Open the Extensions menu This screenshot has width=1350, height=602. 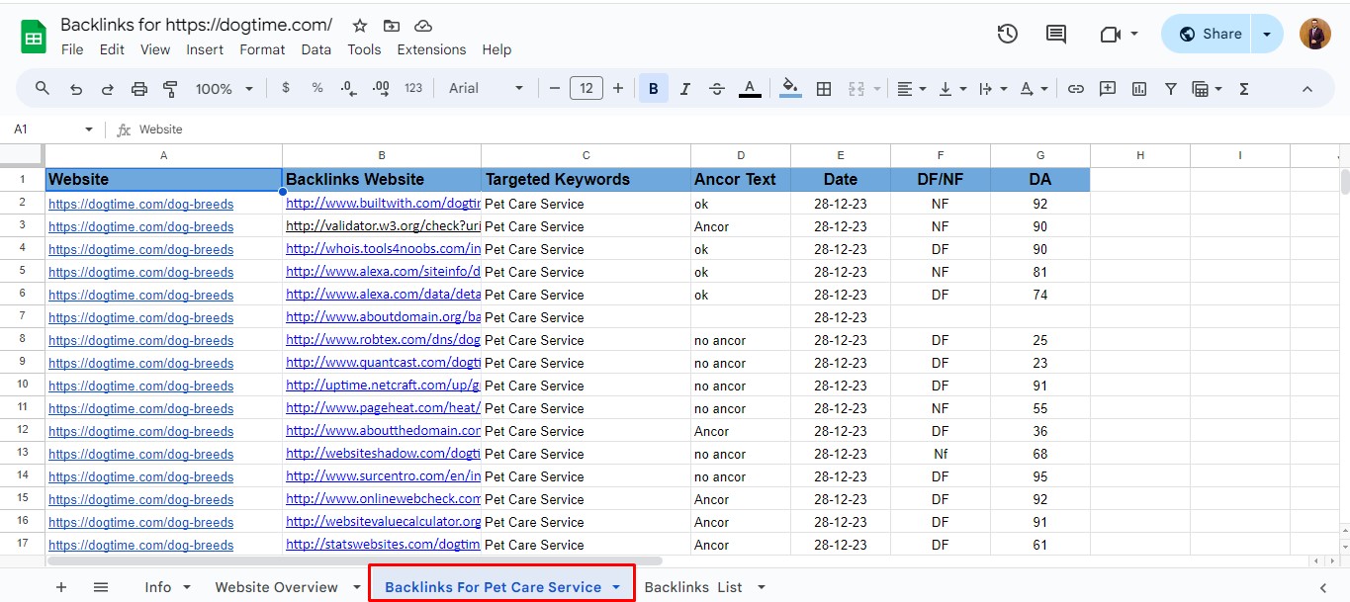pyautogui.click(x=431, y=49)
